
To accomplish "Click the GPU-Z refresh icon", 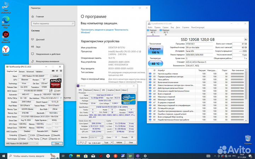I will (57, 71).
